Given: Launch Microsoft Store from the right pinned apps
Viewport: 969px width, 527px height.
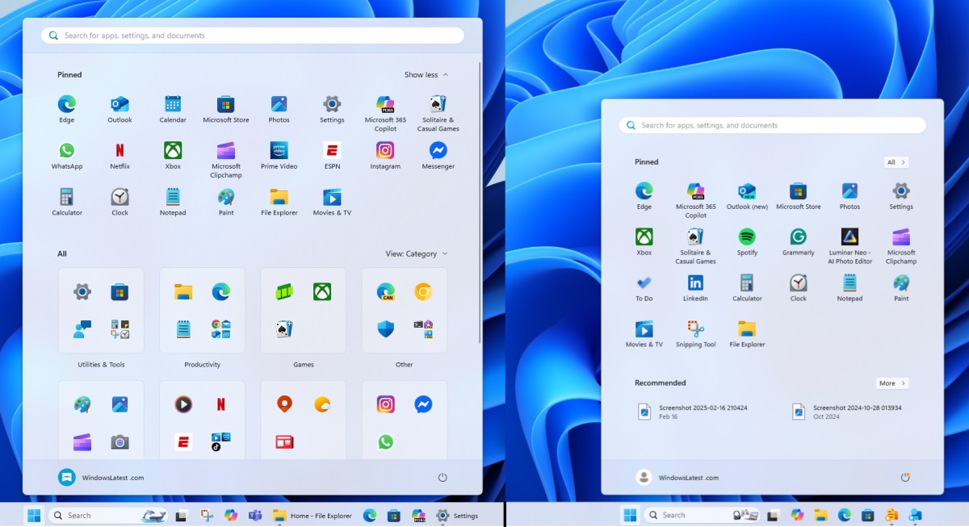Looking at the screenshot, I should pos(798,196).
